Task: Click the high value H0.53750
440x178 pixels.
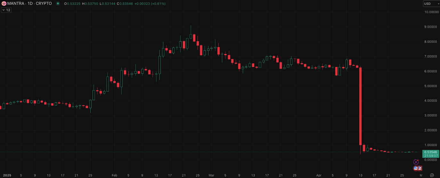Action: (90, 4)
